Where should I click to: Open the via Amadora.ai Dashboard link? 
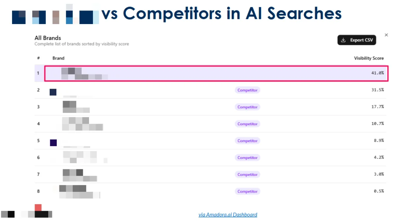pos(228,215)
